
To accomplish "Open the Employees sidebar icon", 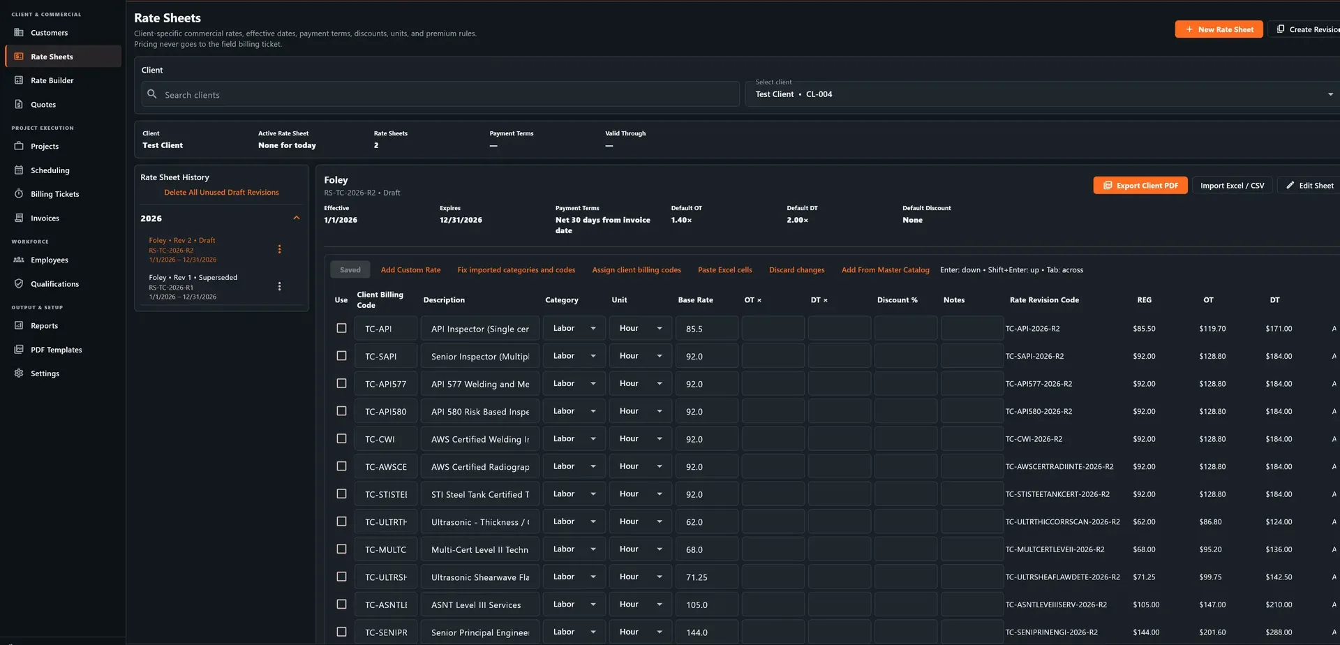I will (19, 260).
